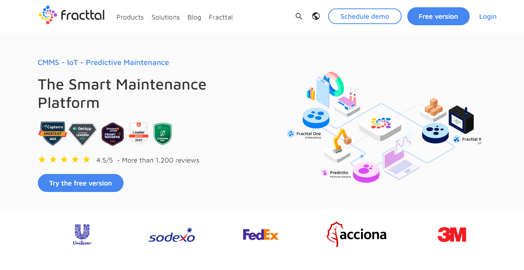524x270 pixels.
Task: Open the Fracttal nav menu item
Action: 221,17
